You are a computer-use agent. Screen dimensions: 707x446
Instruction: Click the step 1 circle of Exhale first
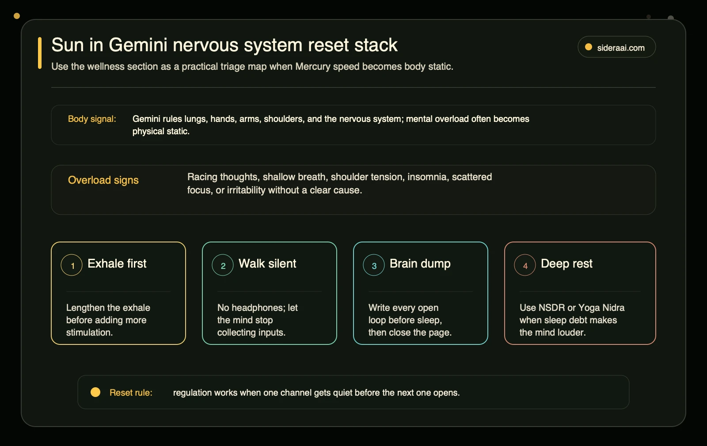(x=72, y=265)
